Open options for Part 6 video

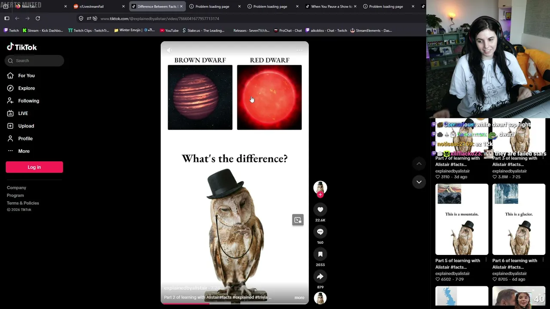tap(543, 260)
